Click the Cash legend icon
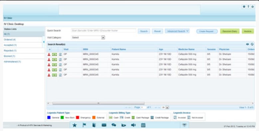Viewport: 259px width, 131px height. pyautogui.click(x=111, y=117)
